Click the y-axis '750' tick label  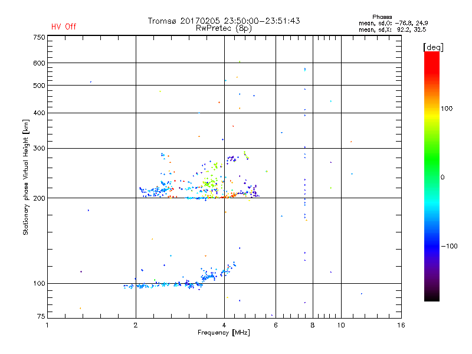pyautogui.click(x=40, y=37)
